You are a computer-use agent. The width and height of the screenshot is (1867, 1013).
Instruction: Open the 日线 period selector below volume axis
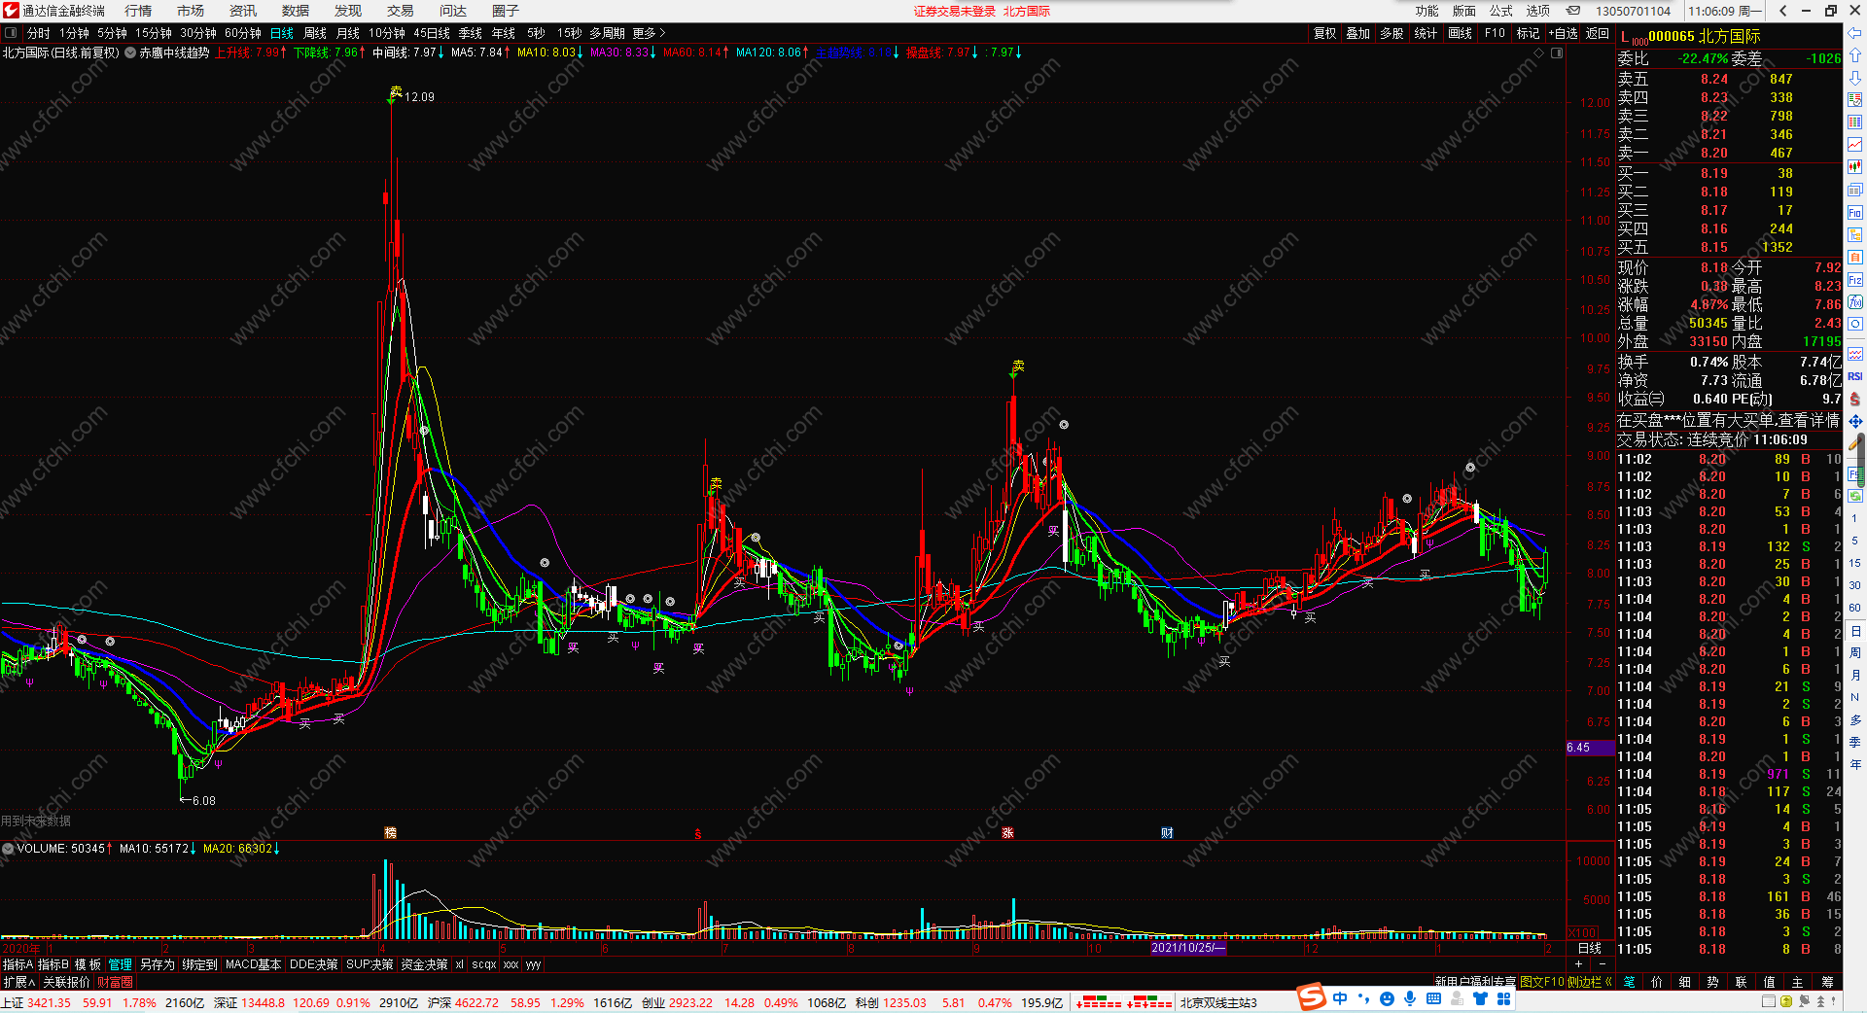click(1590, 948)
